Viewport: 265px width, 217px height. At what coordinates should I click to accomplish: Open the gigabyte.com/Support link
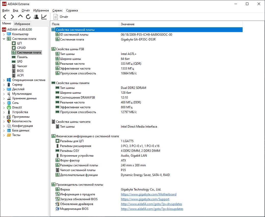coord(145,199)
